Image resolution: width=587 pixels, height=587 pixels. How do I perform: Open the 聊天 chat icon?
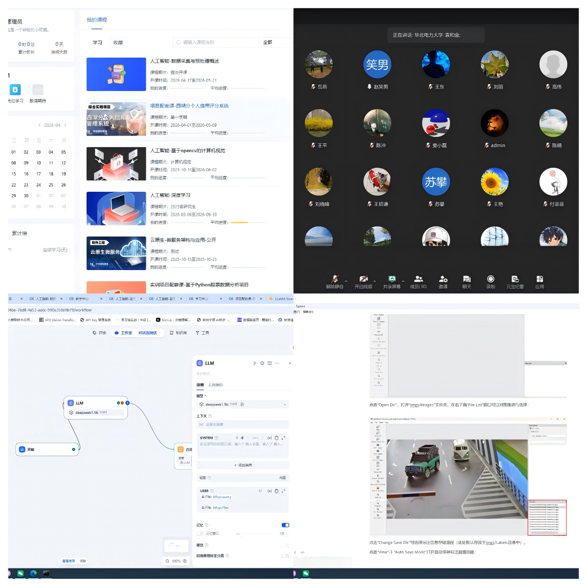[467, 279]
